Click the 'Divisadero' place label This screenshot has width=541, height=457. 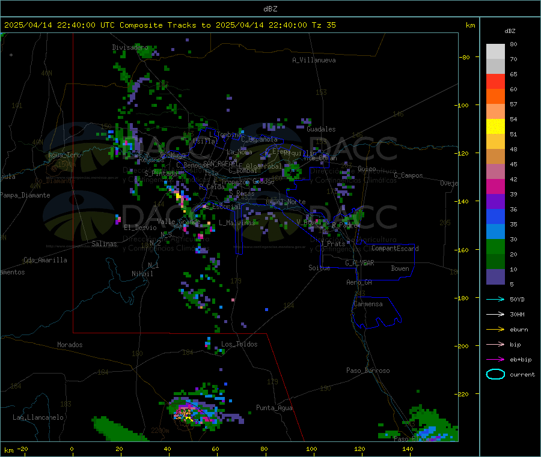click(x=130, y=47)
